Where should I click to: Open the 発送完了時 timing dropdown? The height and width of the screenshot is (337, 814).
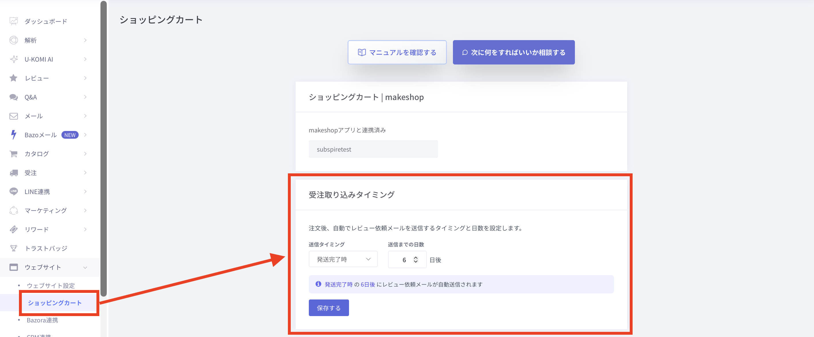(x=343, y=259)
